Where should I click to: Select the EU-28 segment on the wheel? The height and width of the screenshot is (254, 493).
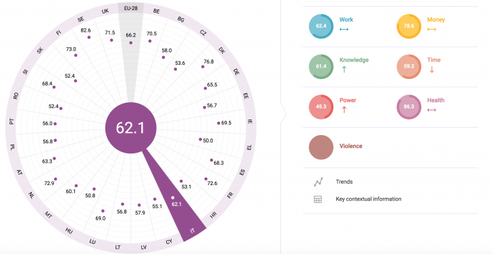(x=131, y=8)
